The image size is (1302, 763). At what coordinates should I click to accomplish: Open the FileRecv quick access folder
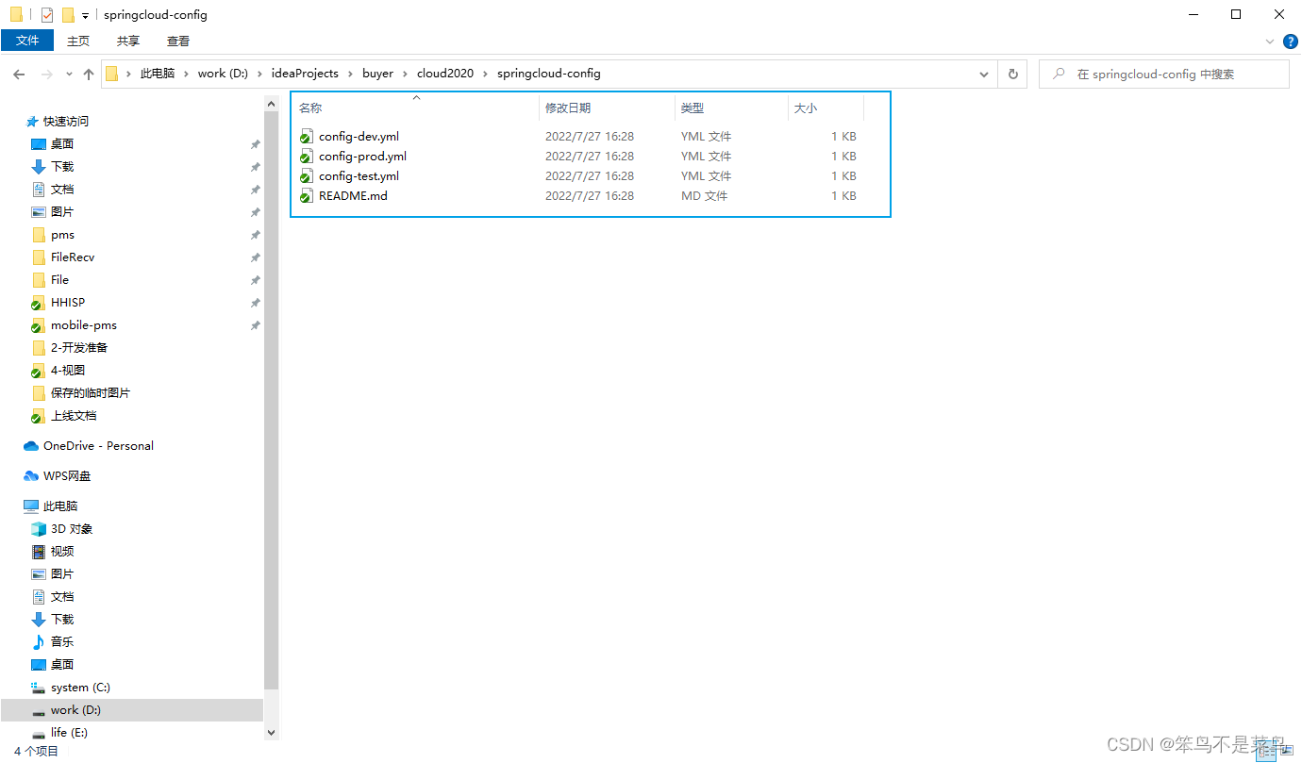pos(73,257)
